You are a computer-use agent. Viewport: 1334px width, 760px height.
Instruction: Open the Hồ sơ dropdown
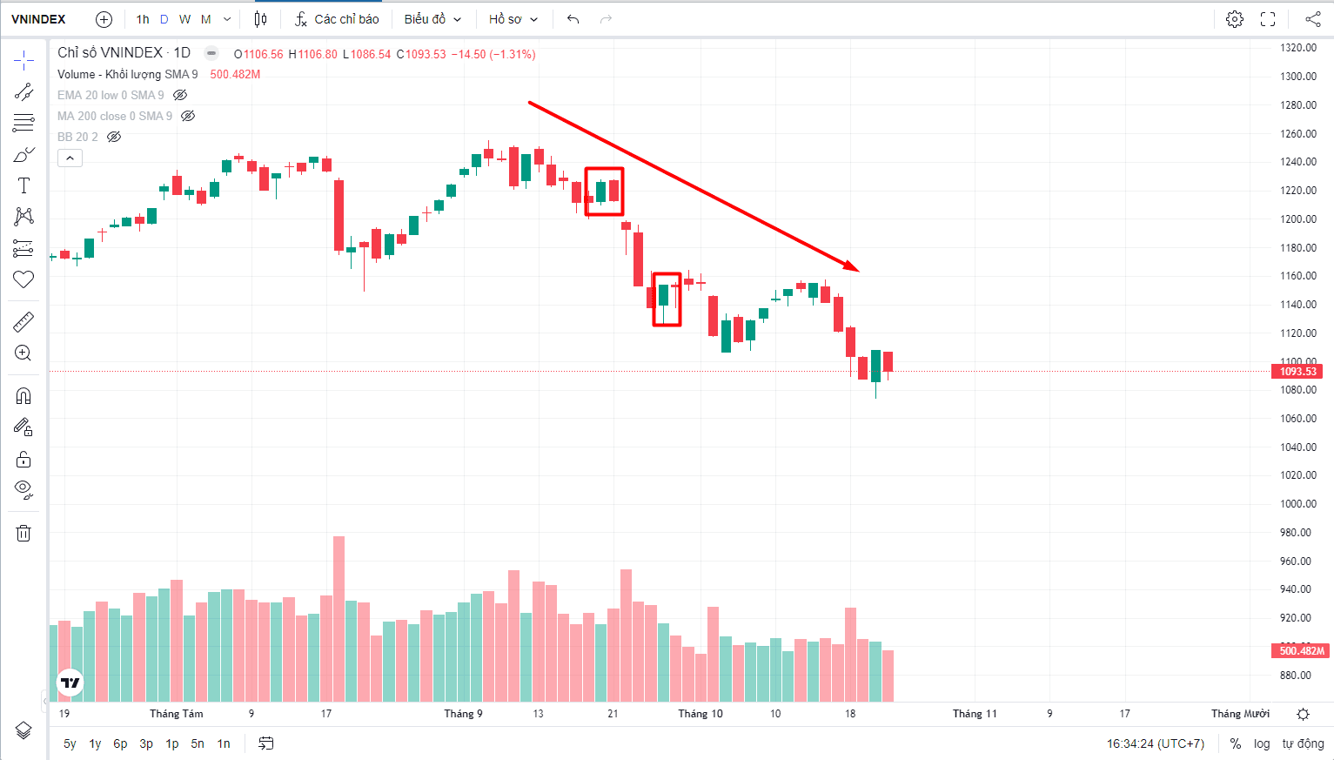click(513, 19)
